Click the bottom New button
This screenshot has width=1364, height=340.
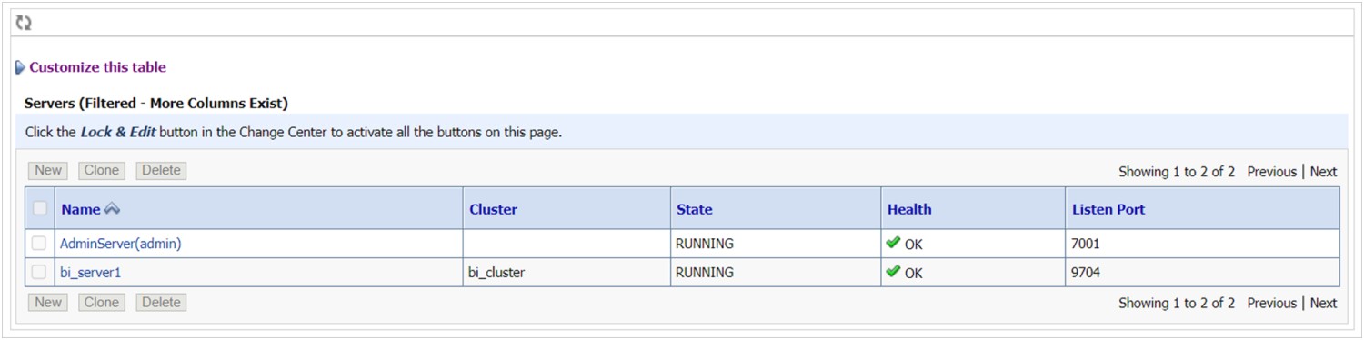[48, 302]
